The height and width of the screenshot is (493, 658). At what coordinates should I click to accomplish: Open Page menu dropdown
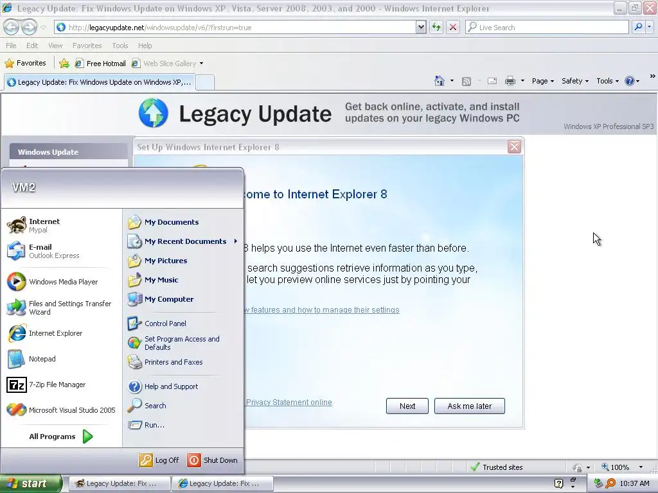543,81
